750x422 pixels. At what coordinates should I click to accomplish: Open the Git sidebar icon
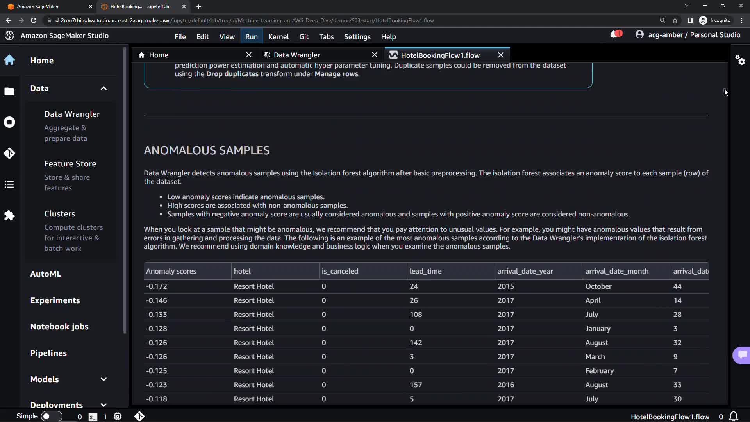9,153
